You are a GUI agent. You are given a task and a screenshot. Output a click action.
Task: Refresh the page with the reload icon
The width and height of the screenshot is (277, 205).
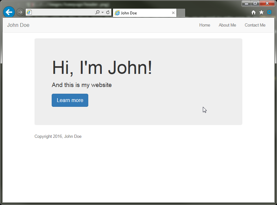coord(108,12)
